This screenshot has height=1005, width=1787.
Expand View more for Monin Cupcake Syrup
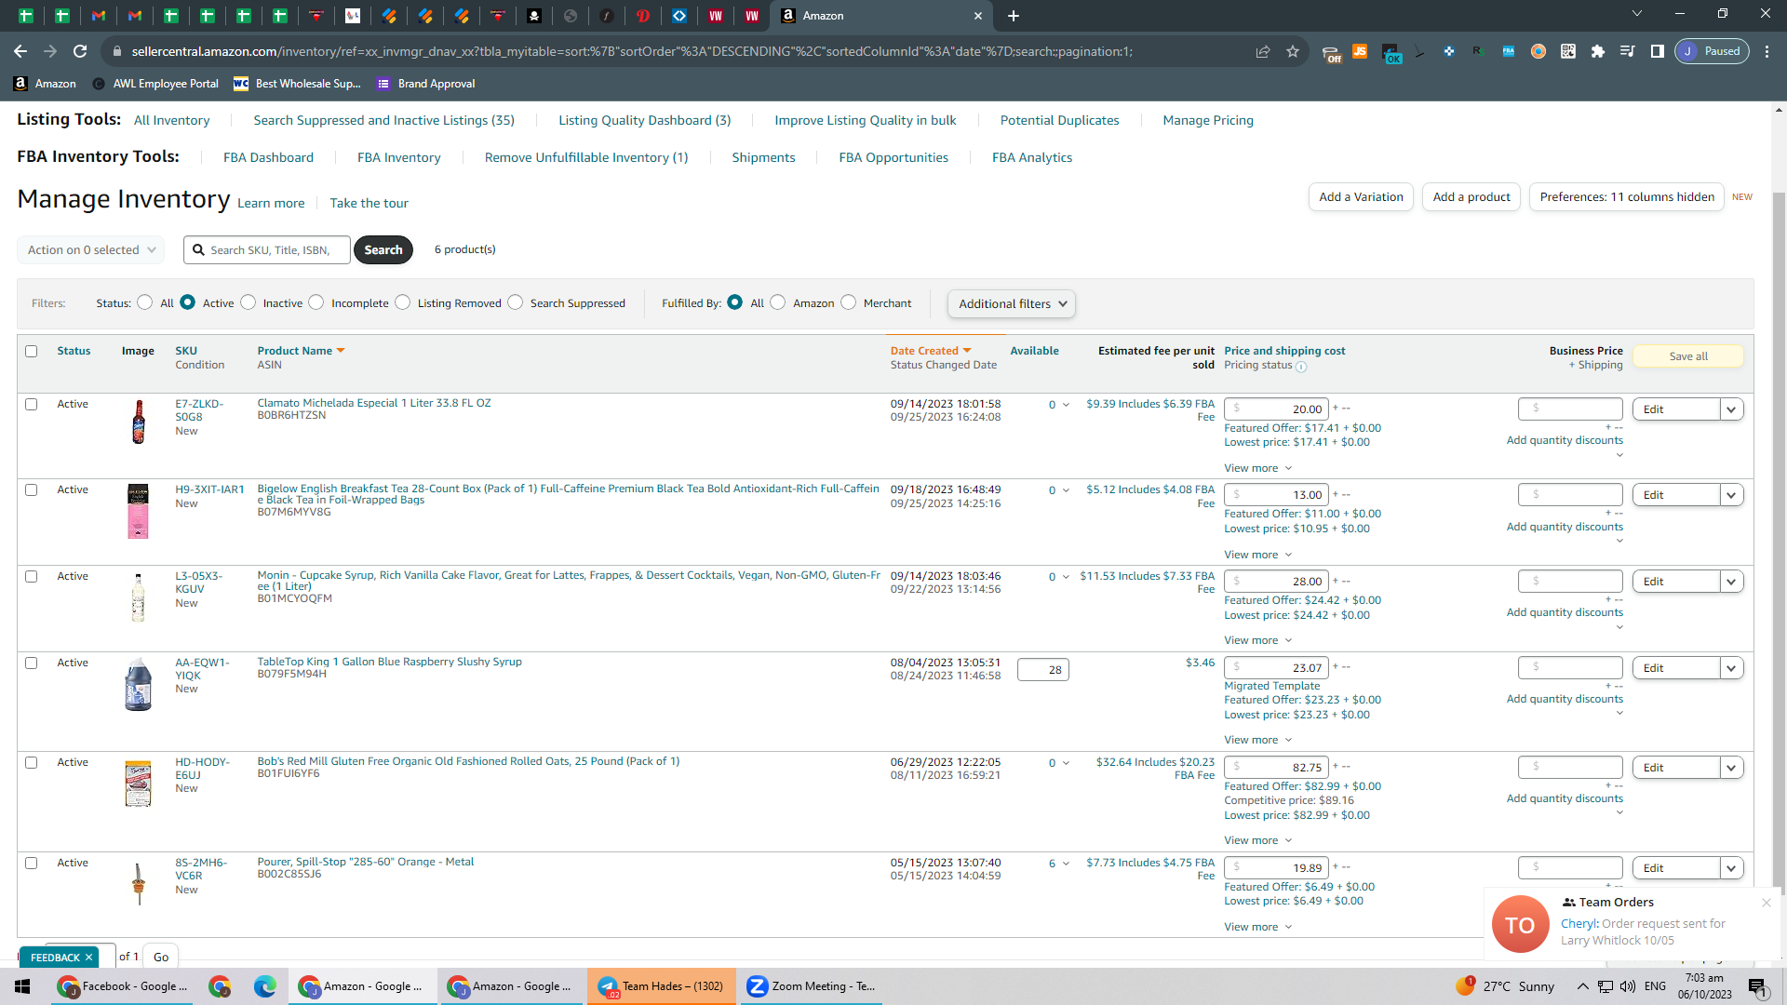point(1257,640)
